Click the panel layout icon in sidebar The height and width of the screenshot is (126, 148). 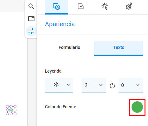(x=31, y=19)
